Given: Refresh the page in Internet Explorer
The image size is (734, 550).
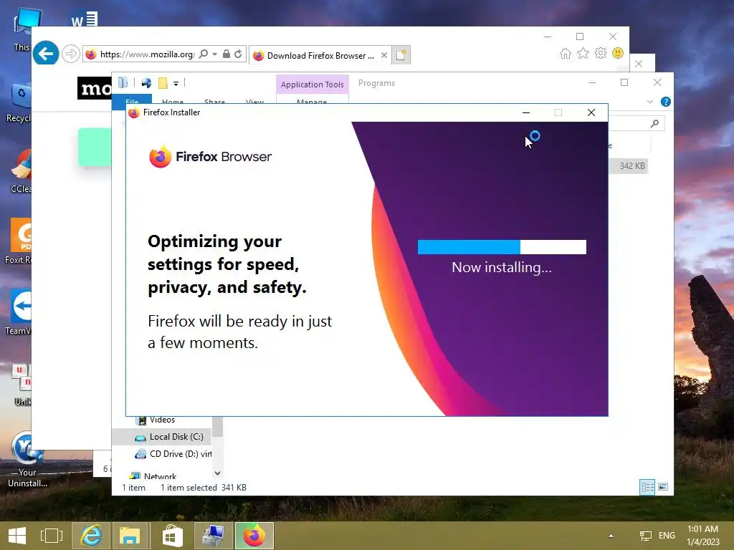Looking at the screenshot, I should [x=238, y=54].
